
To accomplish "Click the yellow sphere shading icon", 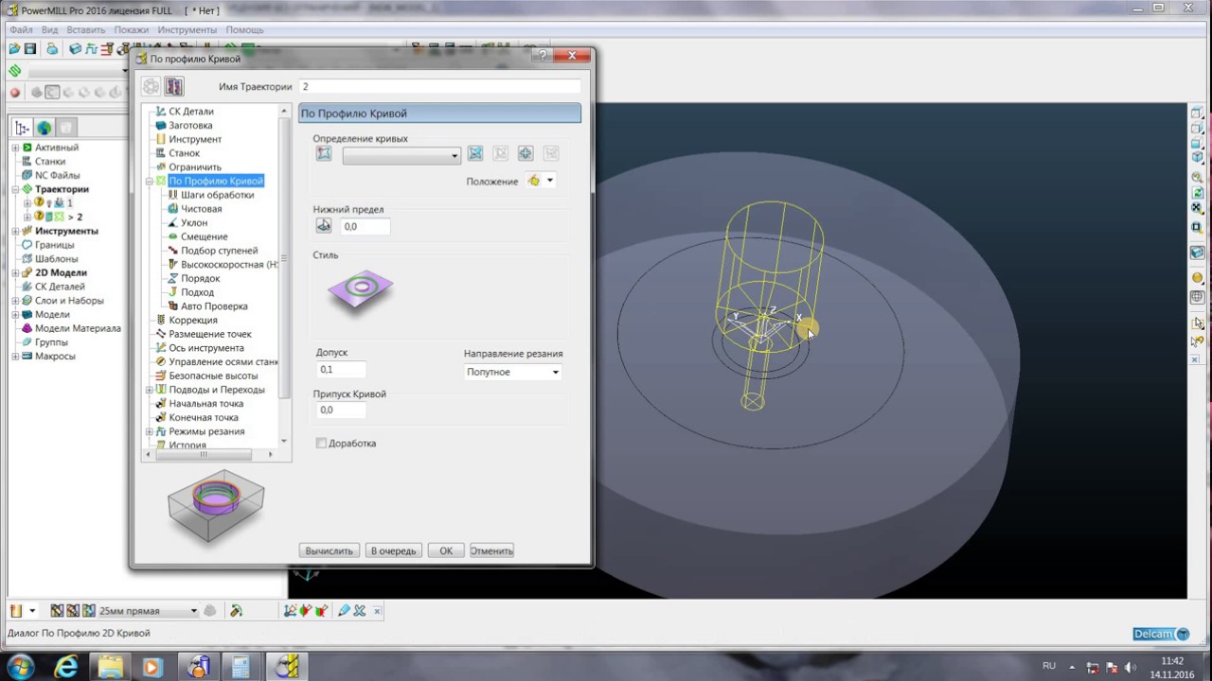I will (x=1198, y=278).
